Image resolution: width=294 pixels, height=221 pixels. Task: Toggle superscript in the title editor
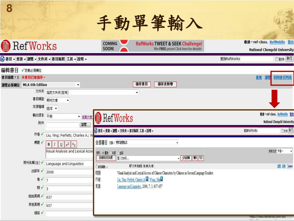click(x=67, y=144)
